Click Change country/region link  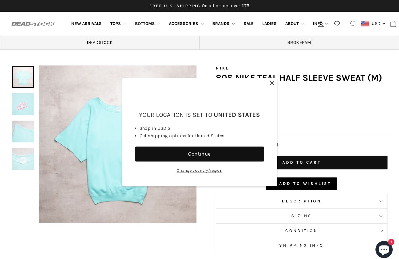[200, 171]
